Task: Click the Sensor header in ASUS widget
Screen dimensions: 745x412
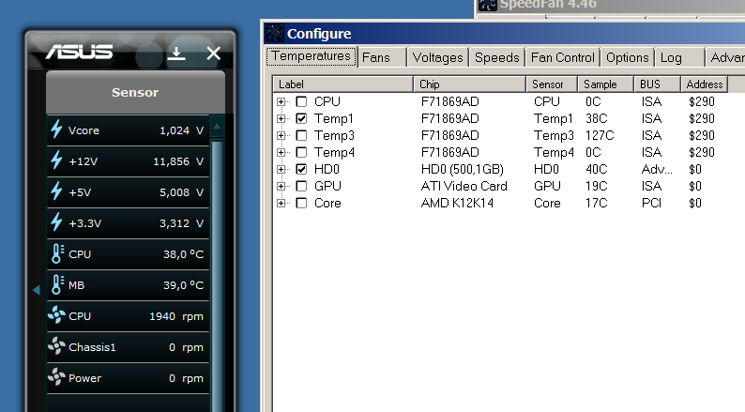Action: pyautogui.click(x=135, y=92)
